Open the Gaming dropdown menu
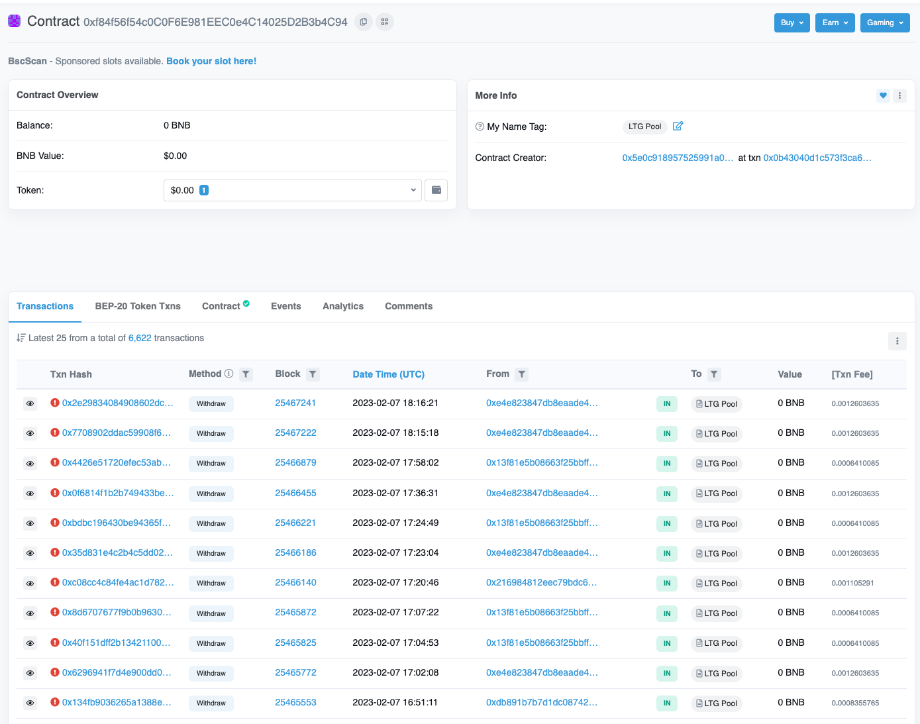 (885, 23)
